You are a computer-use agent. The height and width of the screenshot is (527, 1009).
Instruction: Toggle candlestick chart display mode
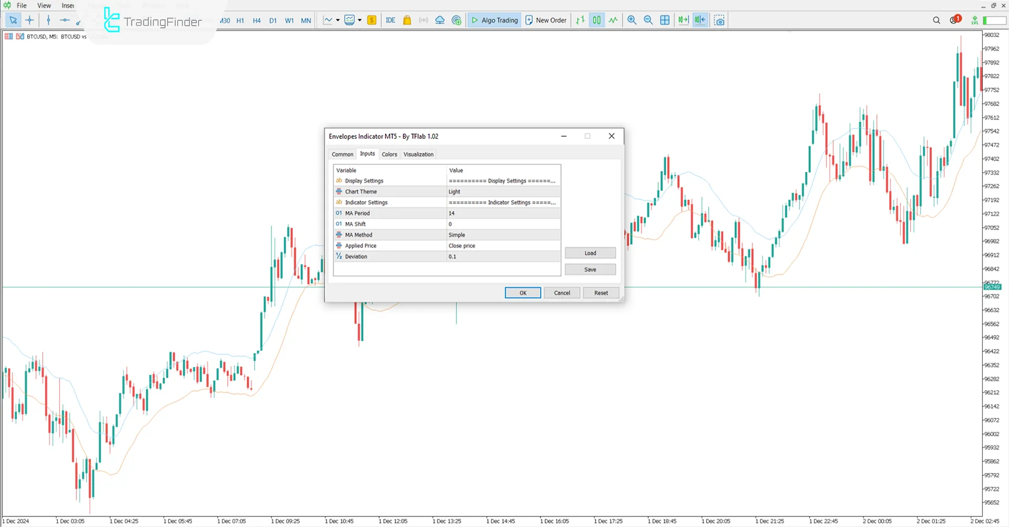[596, 20]
